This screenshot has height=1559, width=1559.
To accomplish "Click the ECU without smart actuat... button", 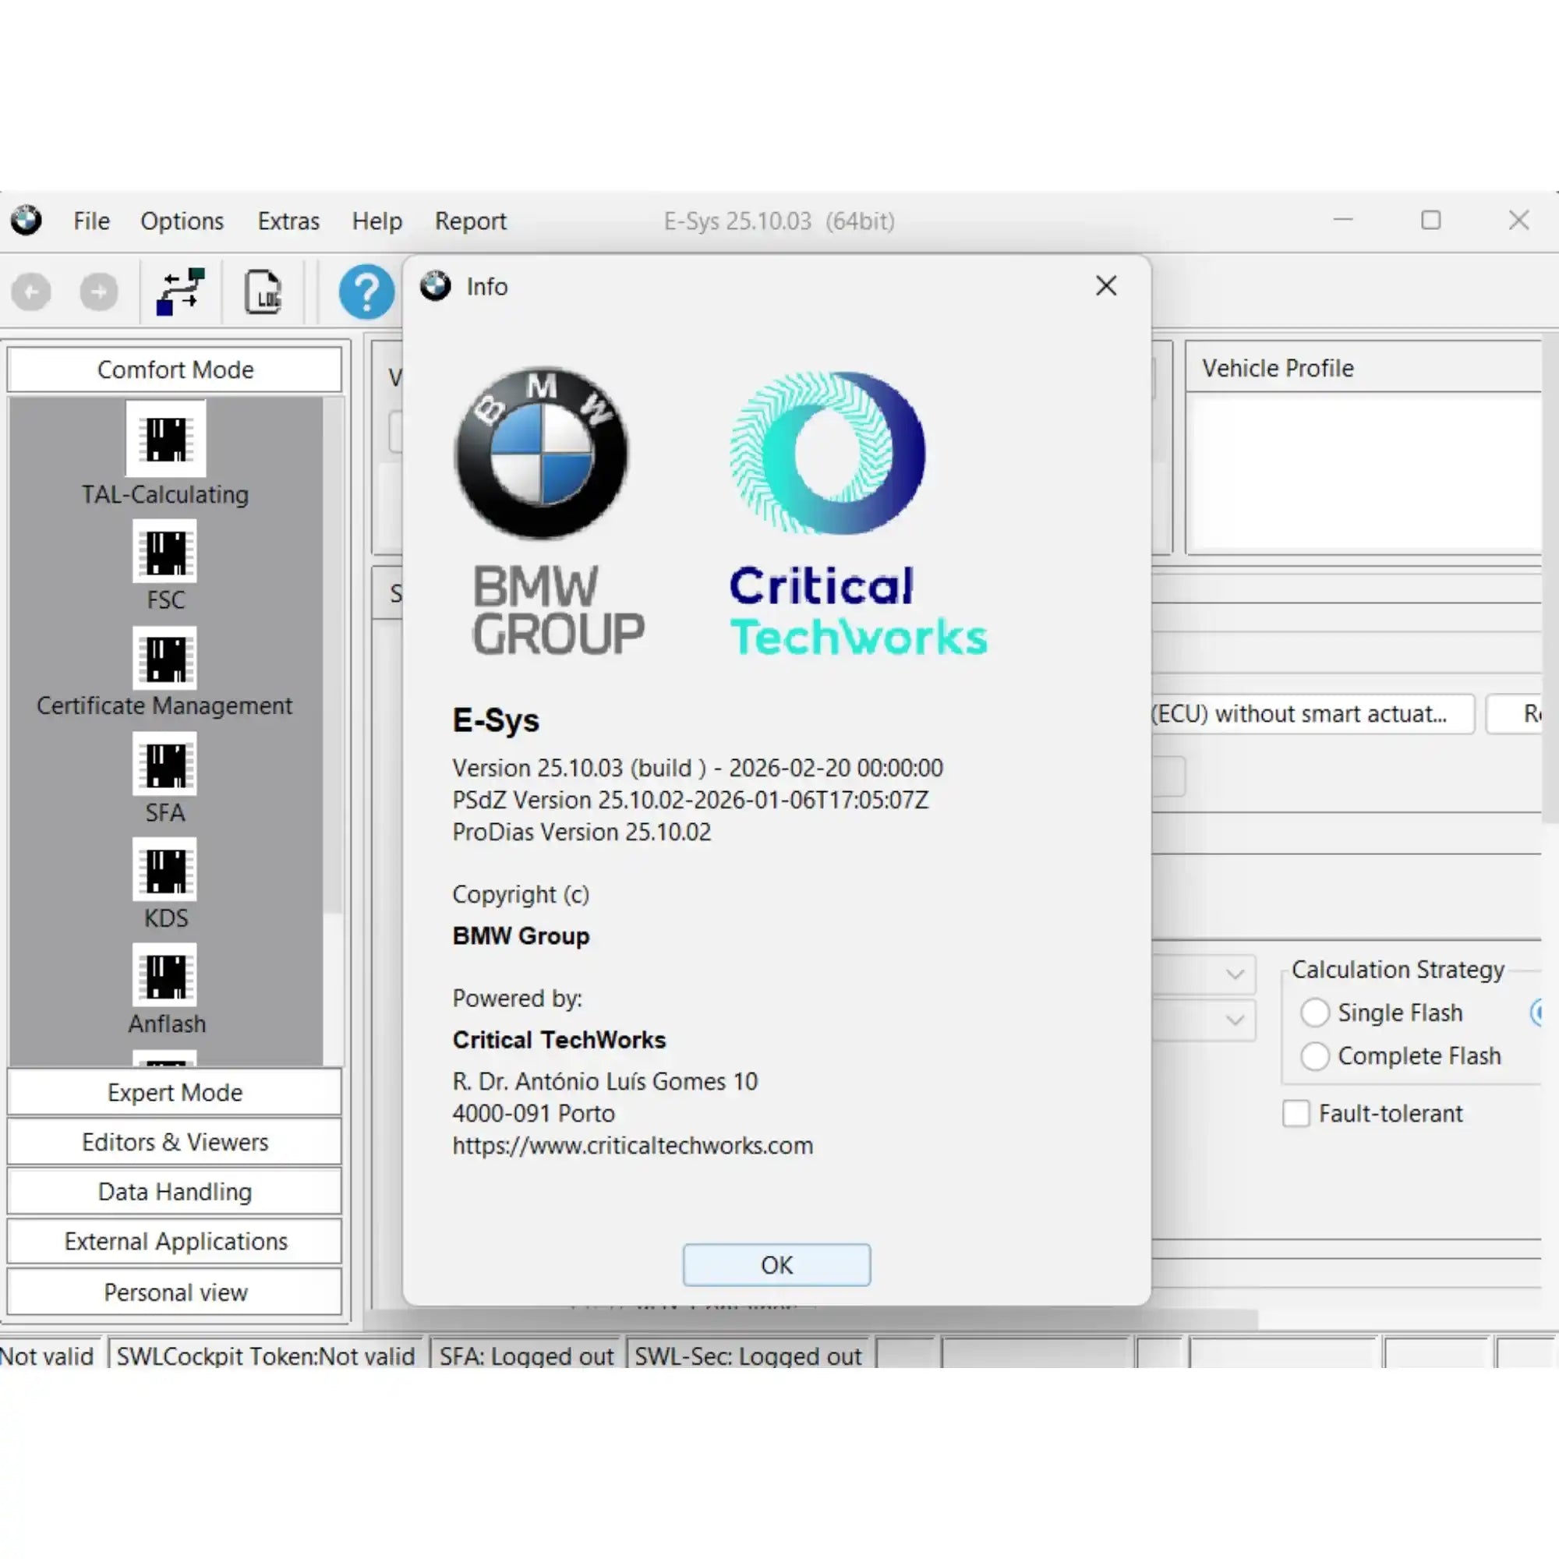I will click(x=1313, y=713).
